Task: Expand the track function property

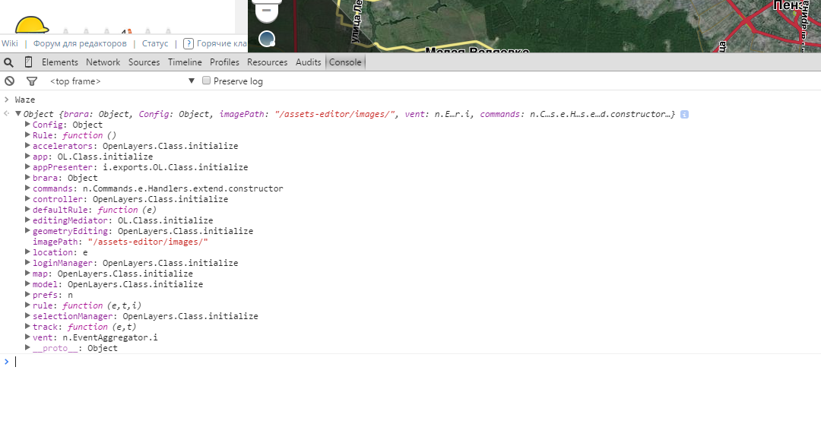Action: point(28,327)
